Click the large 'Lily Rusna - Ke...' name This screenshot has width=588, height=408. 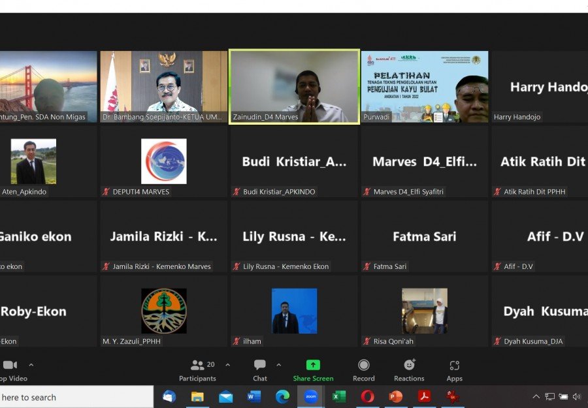point(295,236)
